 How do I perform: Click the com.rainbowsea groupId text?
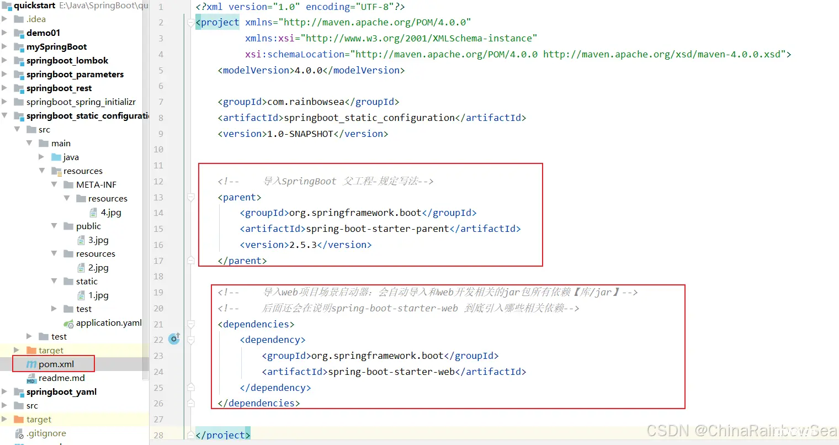pyautogui.click(x=306, y=102)
